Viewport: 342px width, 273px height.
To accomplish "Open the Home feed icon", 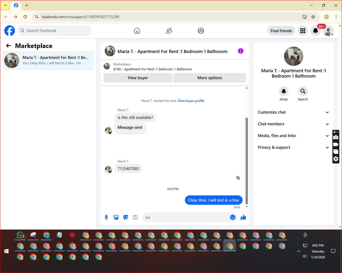I will coord(137,31).
